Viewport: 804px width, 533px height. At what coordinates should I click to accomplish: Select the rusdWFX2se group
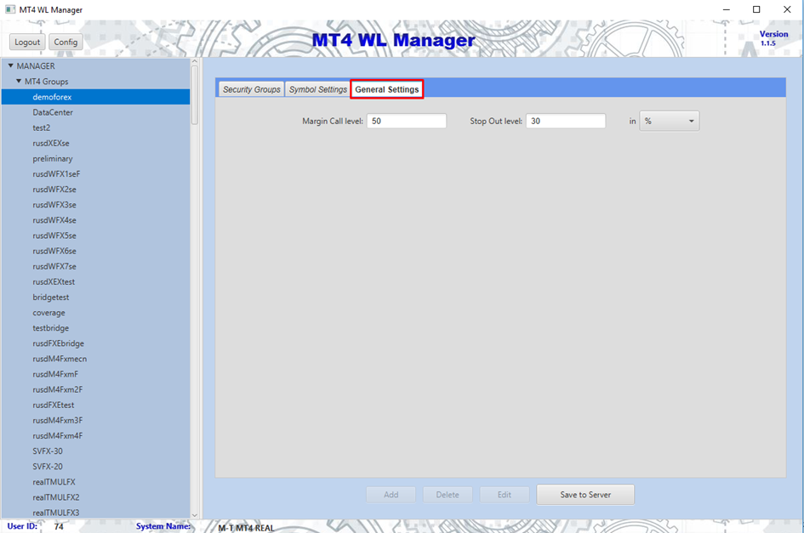[x=95, y=189]
